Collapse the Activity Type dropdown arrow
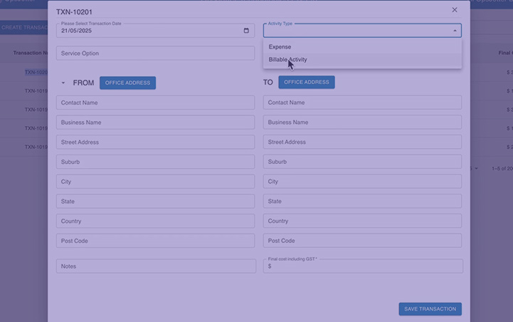This screenshot has width=513, height=322. [x=455, y=31]
